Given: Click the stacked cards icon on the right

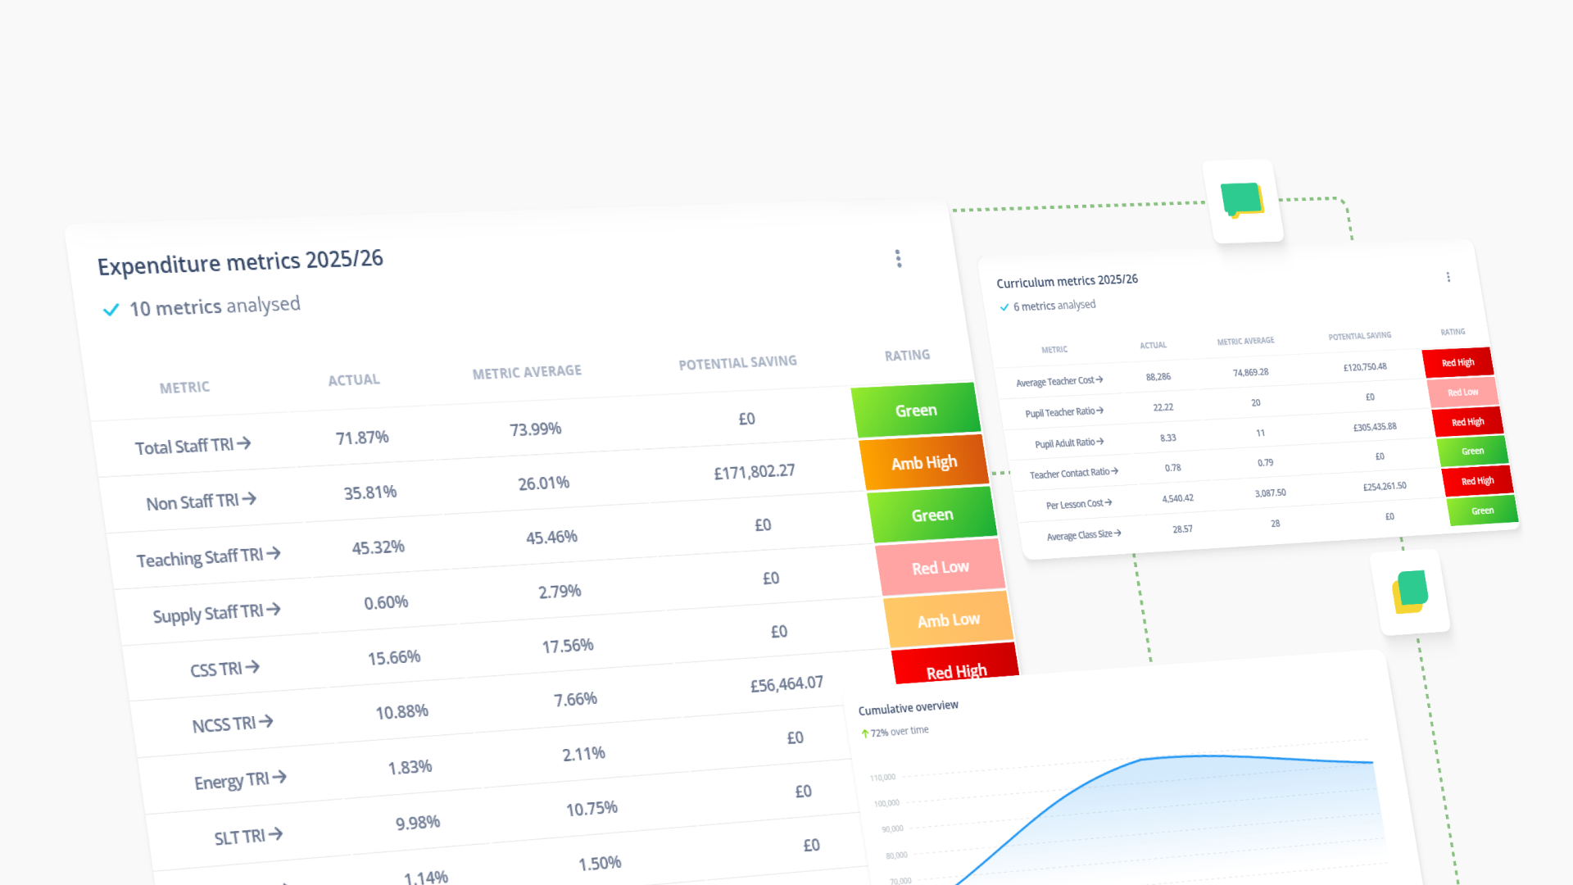Looking at the screenshot, I should (1411, 592).
